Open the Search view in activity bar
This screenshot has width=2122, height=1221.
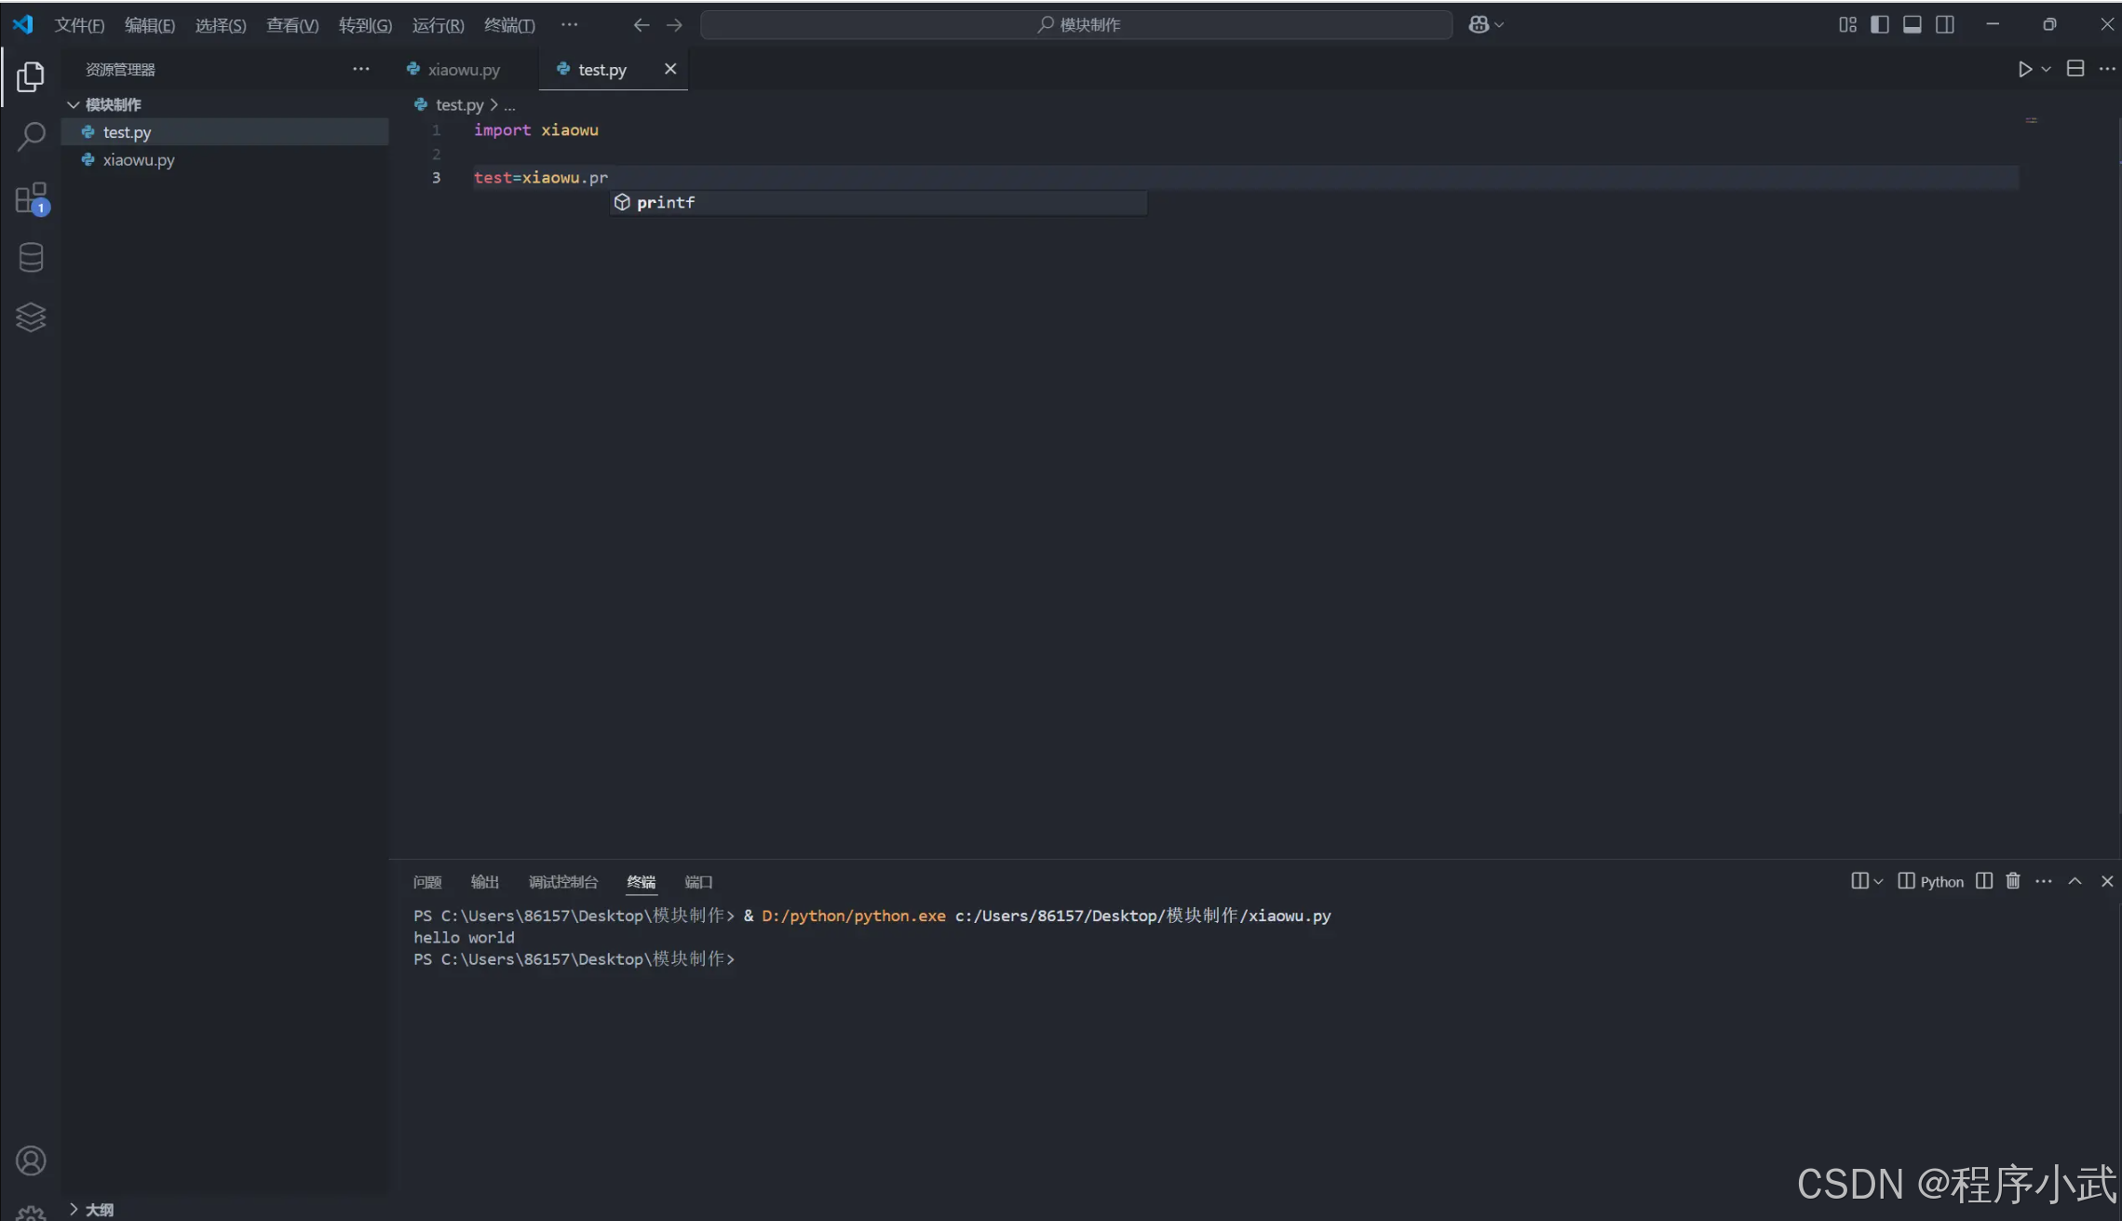(x=31, y=137)
